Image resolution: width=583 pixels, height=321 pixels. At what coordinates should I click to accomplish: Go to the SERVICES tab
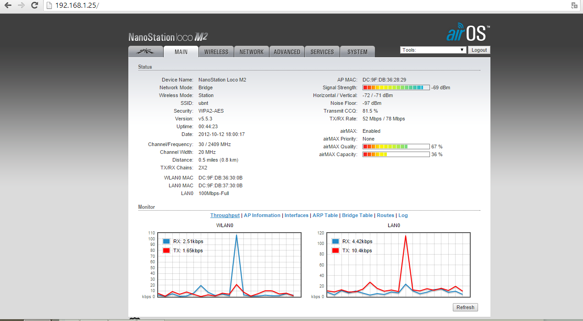click(x=322, y=52)
